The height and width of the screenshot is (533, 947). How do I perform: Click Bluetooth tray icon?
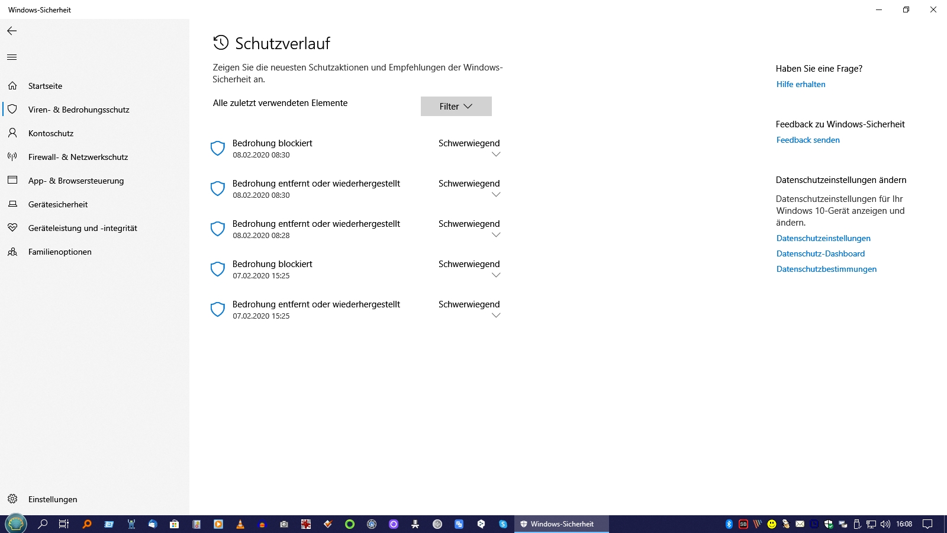729,524
